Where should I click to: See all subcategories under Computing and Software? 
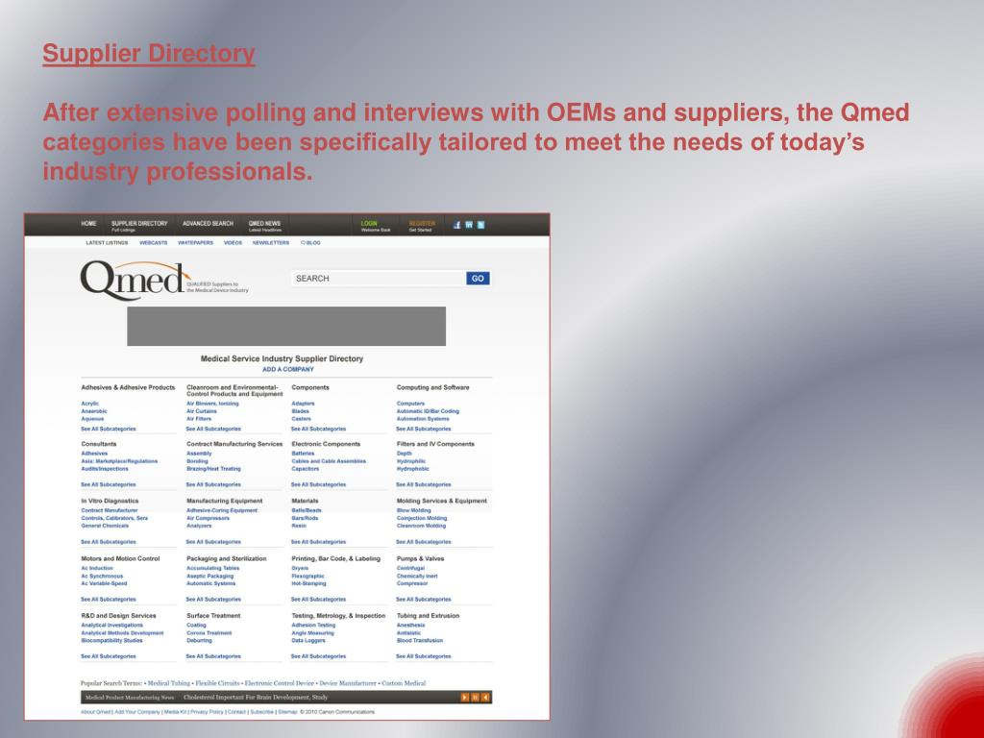tap(424, 430)
